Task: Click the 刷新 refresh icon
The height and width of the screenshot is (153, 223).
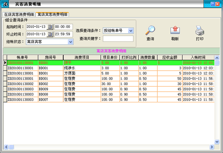Action: coord(175,30)
